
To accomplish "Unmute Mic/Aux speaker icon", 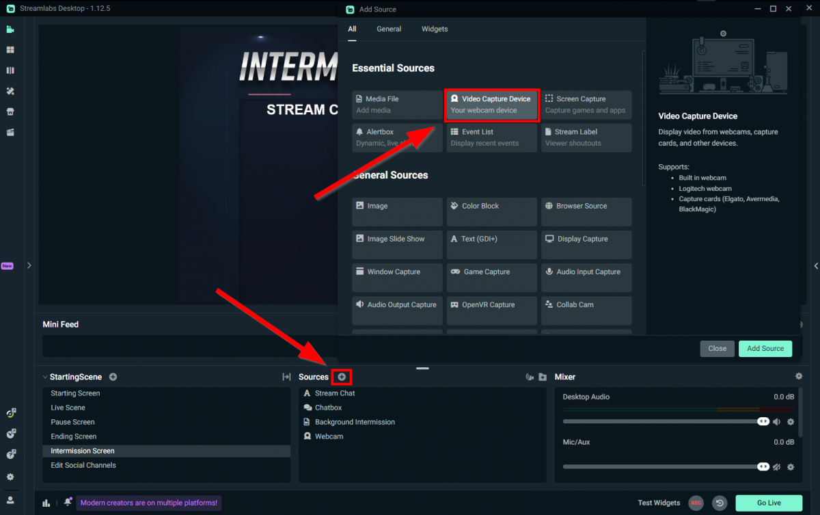I will [x=776, y=467].
